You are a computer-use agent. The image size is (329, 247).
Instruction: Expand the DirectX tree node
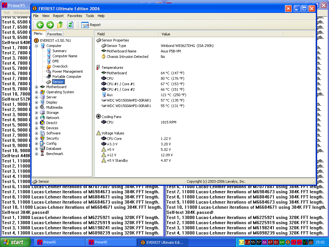pyautogui.click(x=37, y=123)
